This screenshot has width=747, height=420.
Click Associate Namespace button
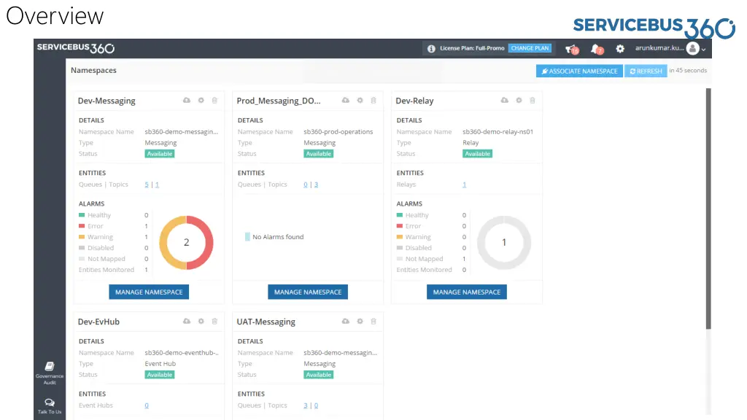[x=579, y=71]
